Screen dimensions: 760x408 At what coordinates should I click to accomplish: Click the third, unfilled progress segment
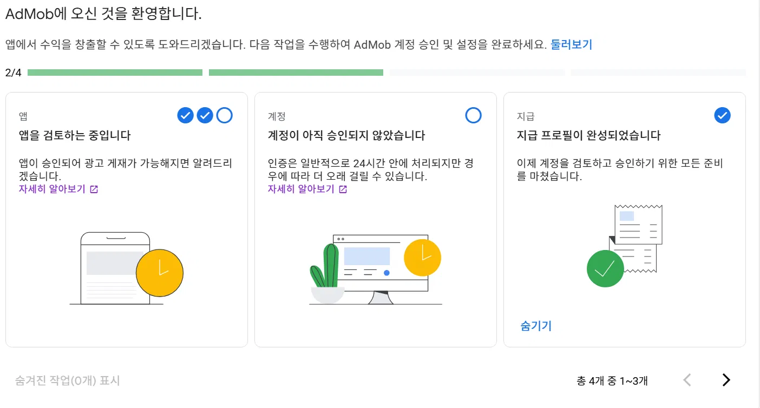[x=477, y=73]
